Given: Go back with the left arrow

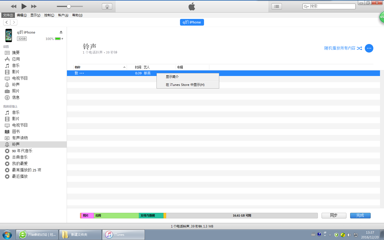Looking at the screenshot, I should tap(7, 22).
